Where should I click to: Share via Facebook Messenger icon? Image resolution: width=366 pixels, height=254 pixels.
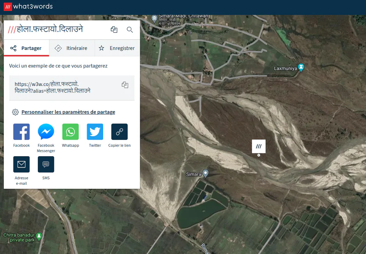pos(46,132)
